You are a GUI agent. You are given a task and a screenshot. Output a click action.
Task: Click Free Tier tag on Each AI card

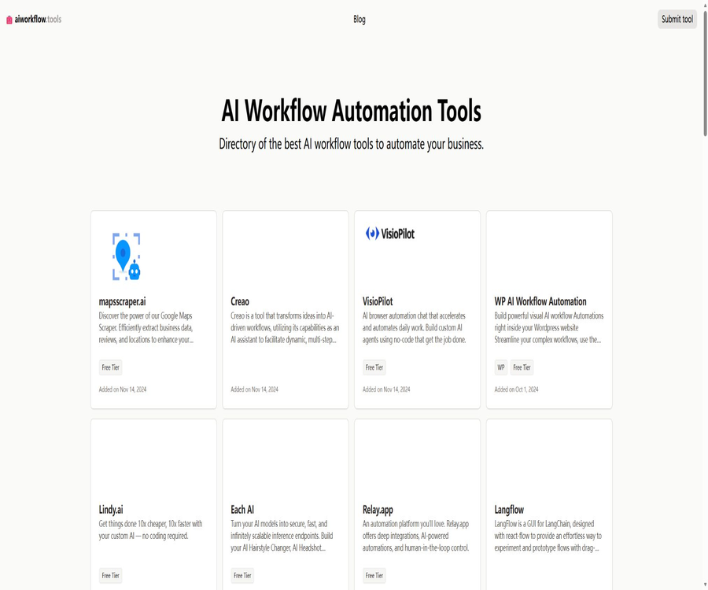[242, 576]
